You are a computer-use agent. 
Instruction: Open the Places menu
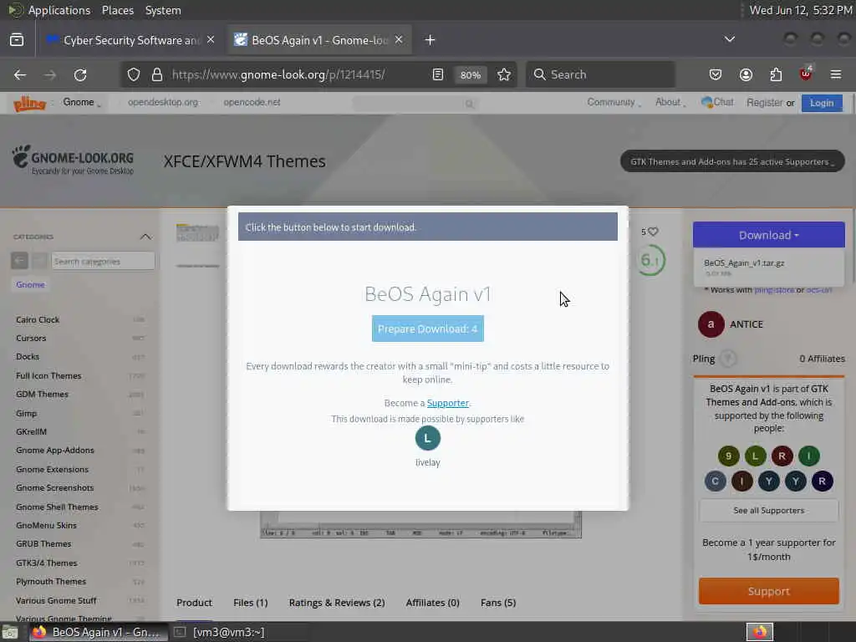coord(117,10)
